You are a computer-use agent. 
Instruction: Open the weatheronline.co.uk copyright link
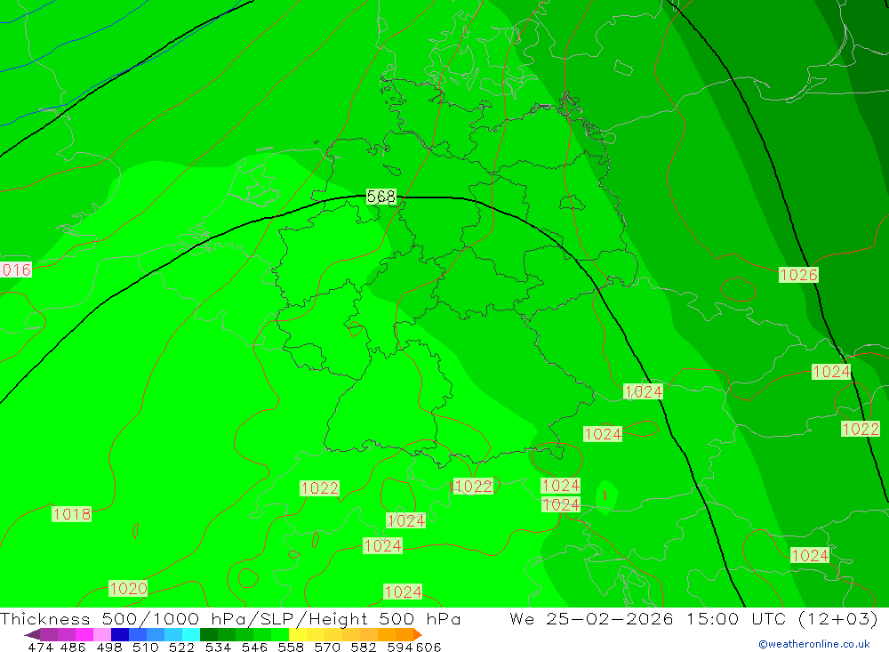814,644
